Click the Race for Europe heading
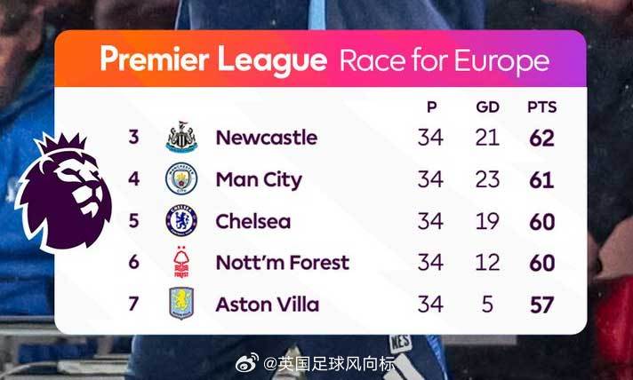The image size is (633, 380). (x=445, y=61)
